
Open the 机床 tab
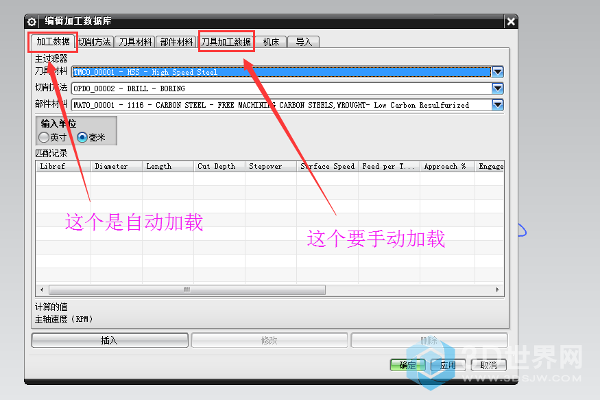(x=271, y=42)
